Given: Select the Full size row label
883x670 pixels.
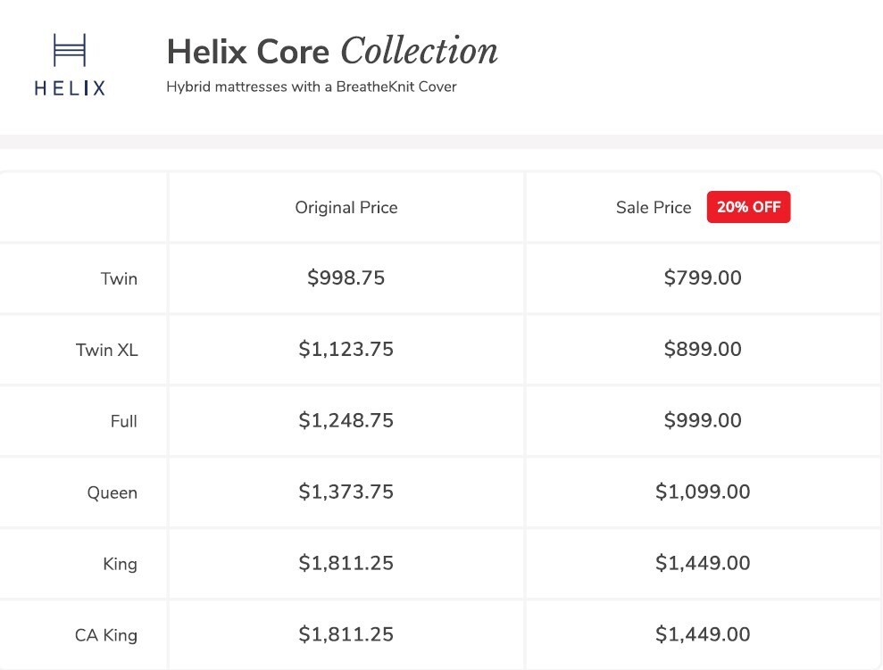Looking at the screenshot, I should click(x=123, y=422).
